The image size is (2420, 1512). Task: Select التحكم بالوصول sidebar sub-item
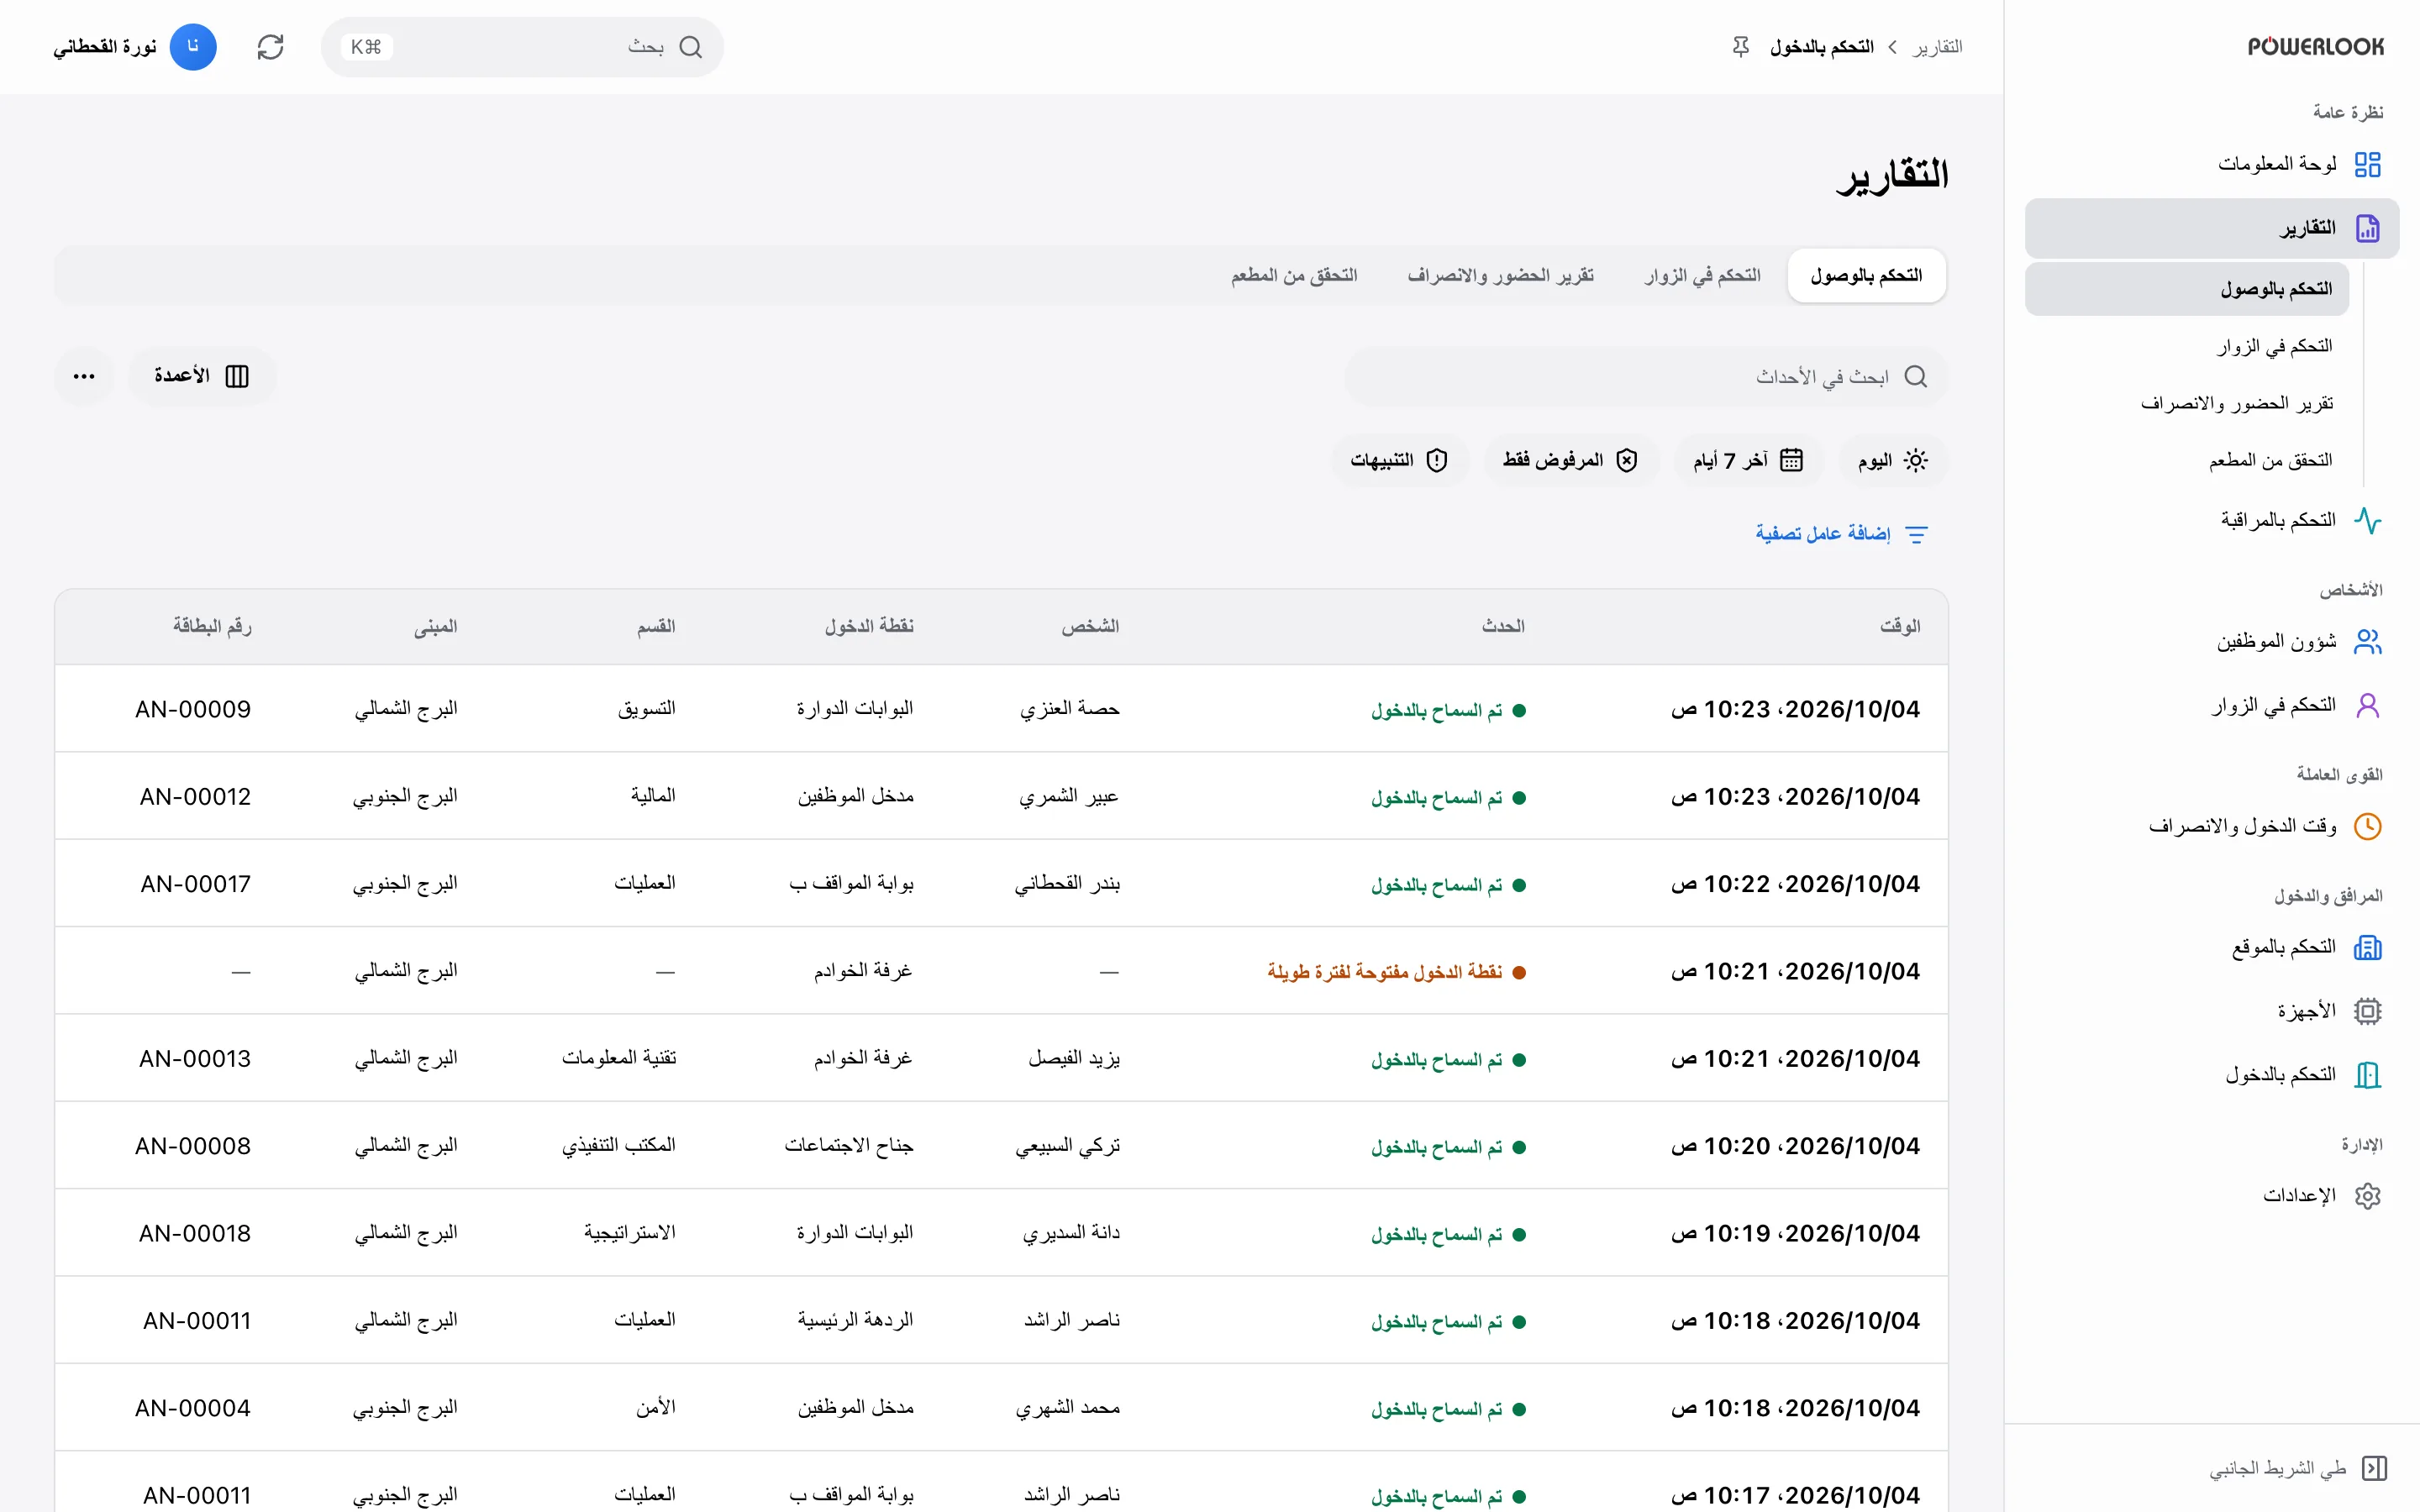[2187, 289]
